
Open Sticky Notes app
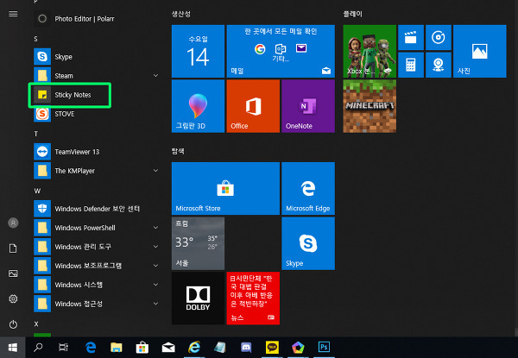pos(96,95)
